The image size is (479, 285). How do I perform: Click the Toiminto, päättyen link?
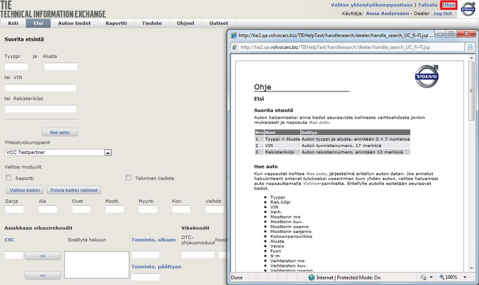[x=156, y=267]
